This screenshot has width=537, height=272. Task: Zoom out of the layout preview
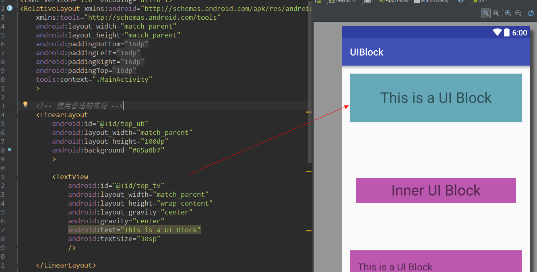(518, 13)
